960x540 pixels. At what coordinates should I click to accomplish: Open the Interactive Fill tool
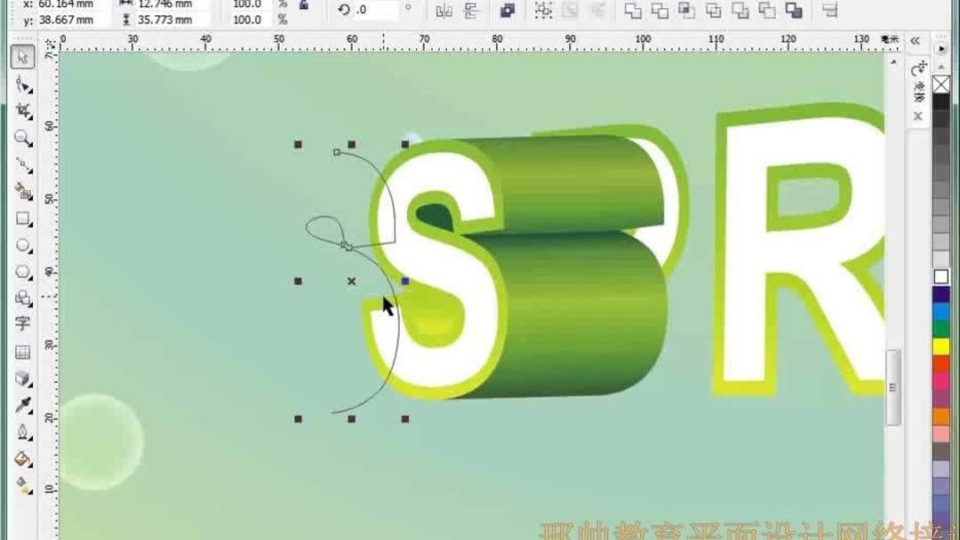pos(21,486)
